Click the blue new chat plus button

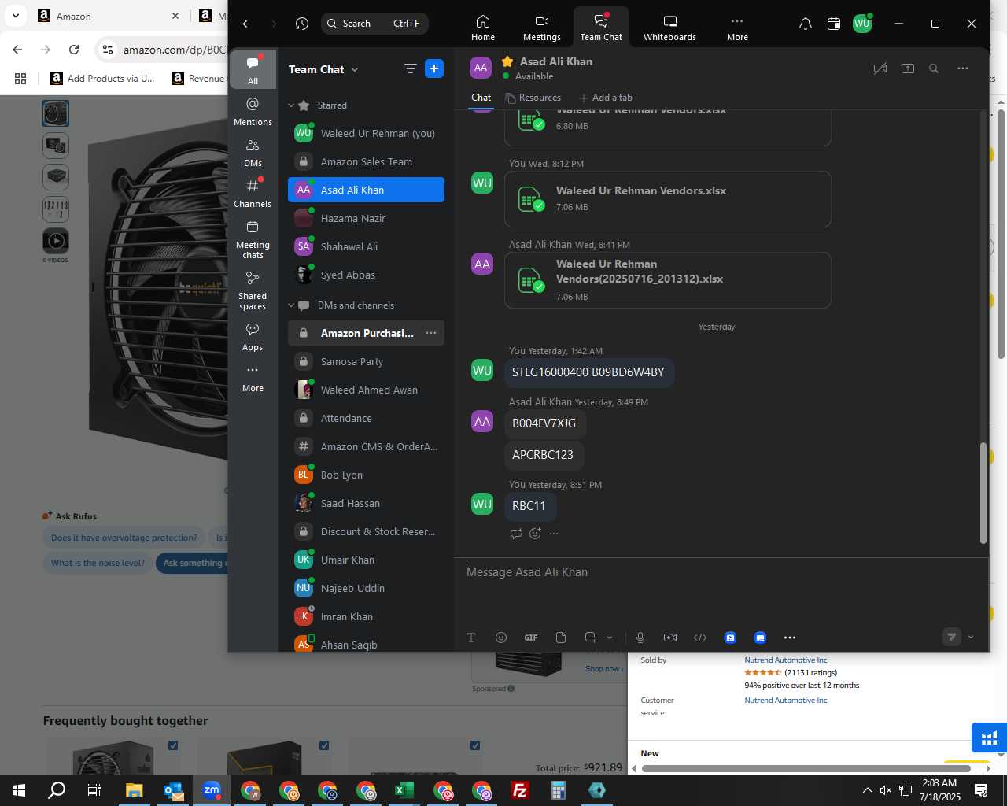pos(434,68)
